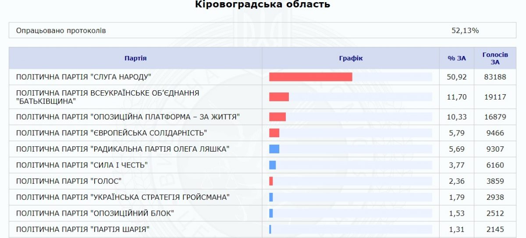Click the "Кіровоградська область" heading
The image size is (526, 238).
(263, 5)
